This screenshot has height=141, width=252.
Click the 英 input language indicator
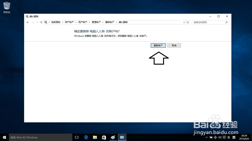point(229,137)
